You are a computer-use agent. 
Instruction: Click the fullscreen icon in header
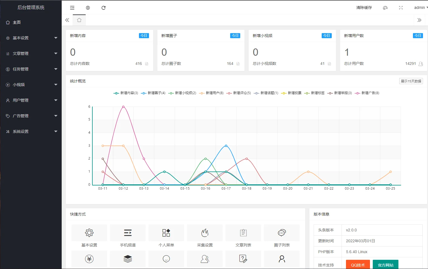401,8
